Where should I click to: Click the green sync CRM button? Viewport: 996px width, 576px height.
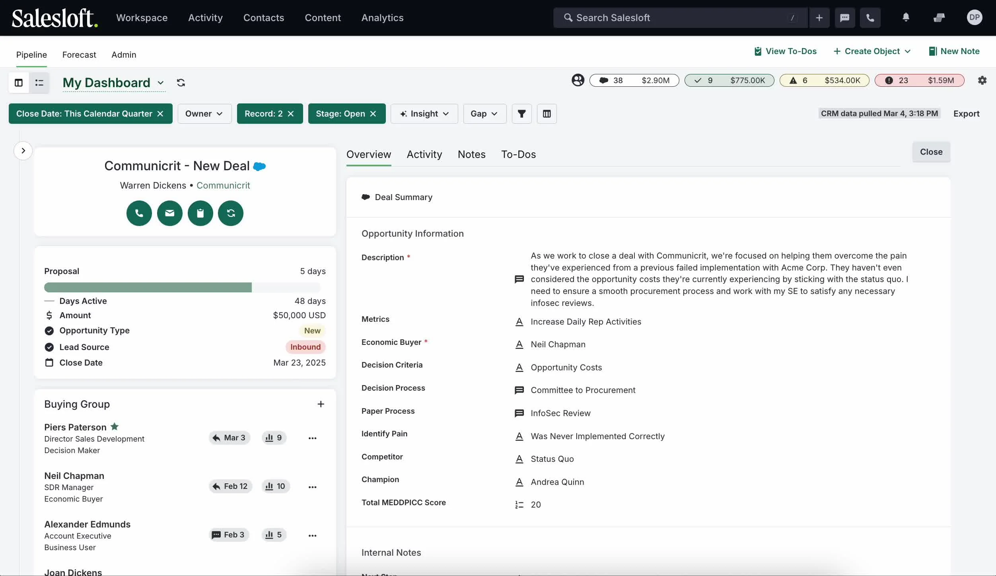[x=231, y=213]
